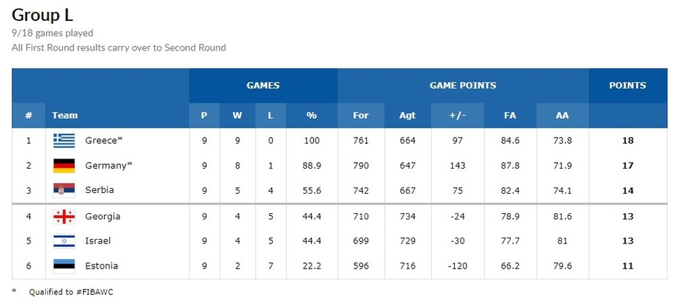Open the Estonia team page
The width and height of the screenshot is (692, 301).
tap(101, 265)
